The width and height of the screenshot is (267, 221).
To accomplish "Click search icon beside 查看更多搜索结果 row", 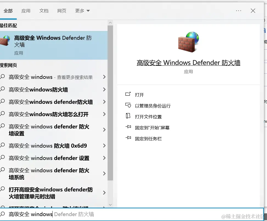I will click(2, 76).
